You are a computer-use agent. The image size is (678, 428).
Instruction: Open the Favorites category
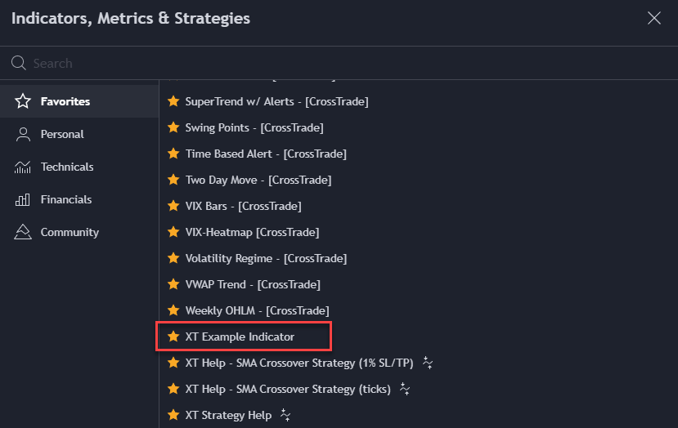pos(65,102)
